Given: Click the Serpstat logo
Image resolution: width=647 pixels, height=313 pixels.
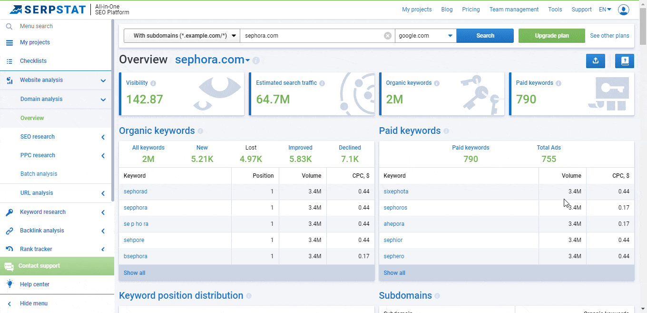Looking at the screenshot, I should pyautogui.click(x=48, y=10).
